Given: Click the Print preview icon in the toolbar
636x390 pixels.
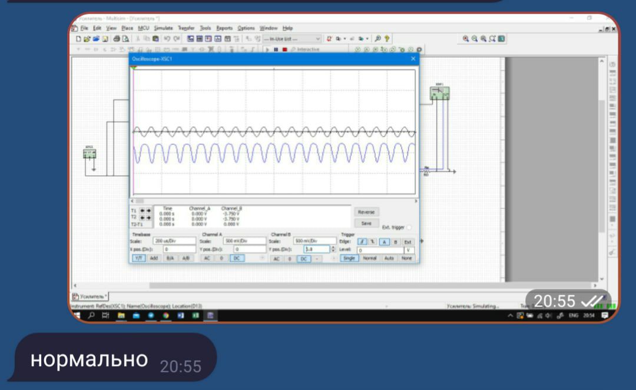Looking at the screenshot, I should (x=126, y=39).
